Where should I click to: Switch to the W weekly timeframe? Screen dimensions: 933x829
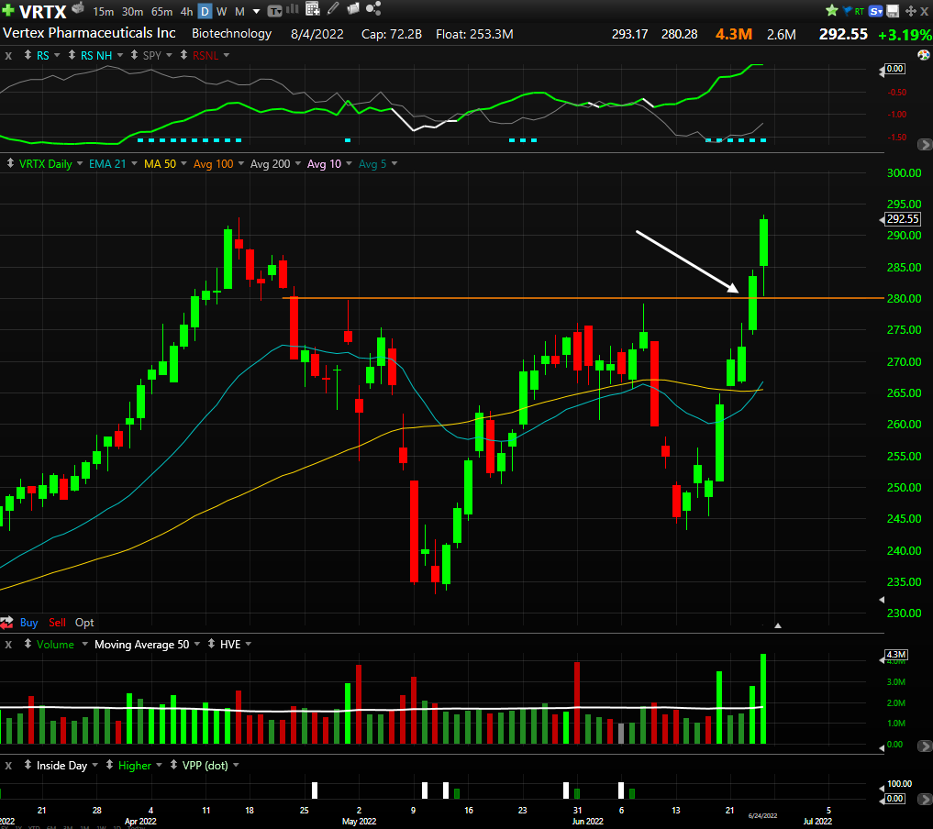pyautogui.click(x=221, y=11)
